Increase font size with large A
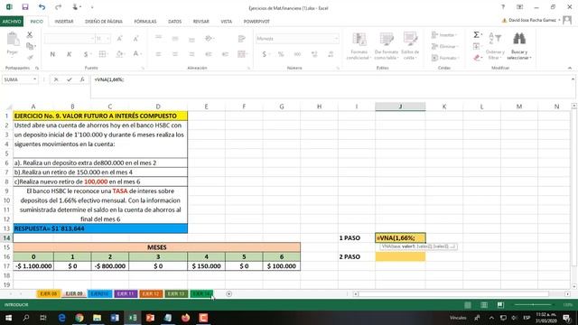This screenshot has width=578, height=325. tap(119, 38)
